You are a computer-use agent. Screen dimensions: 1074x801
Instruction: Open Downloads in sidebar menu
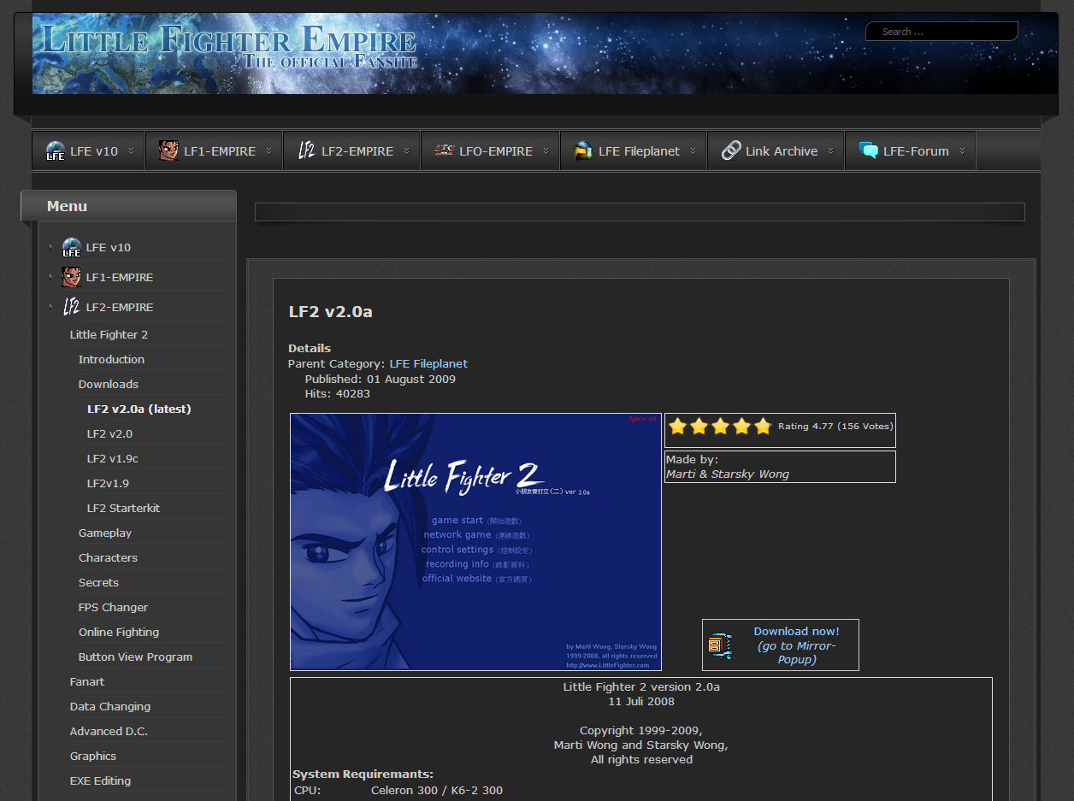(108, 384)
